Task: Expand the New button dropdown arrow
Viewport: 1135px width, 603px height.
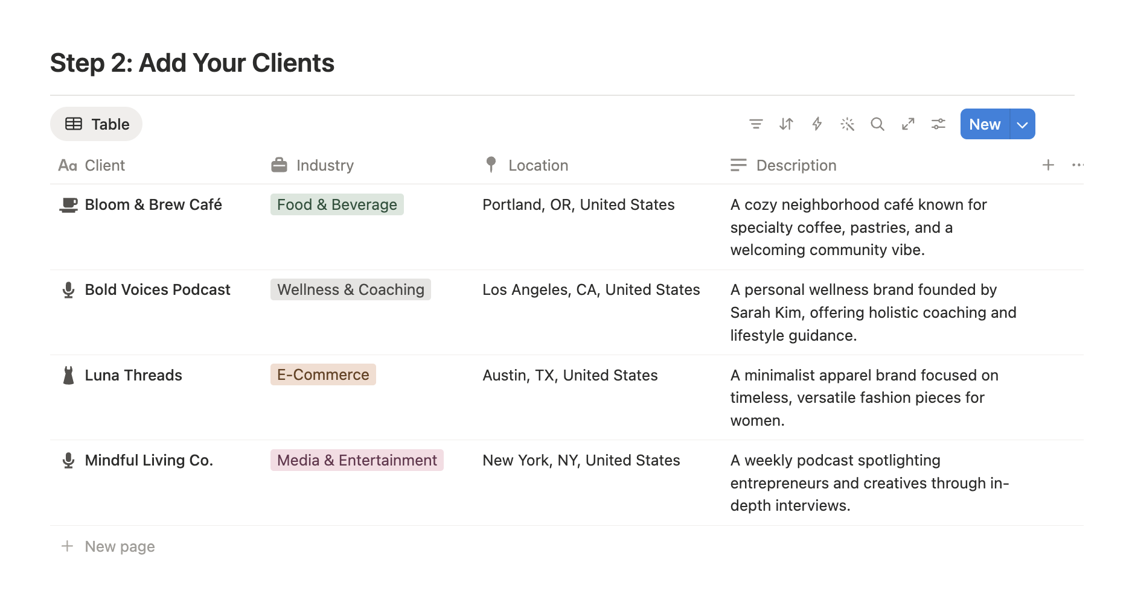Action: [1022, 124]
